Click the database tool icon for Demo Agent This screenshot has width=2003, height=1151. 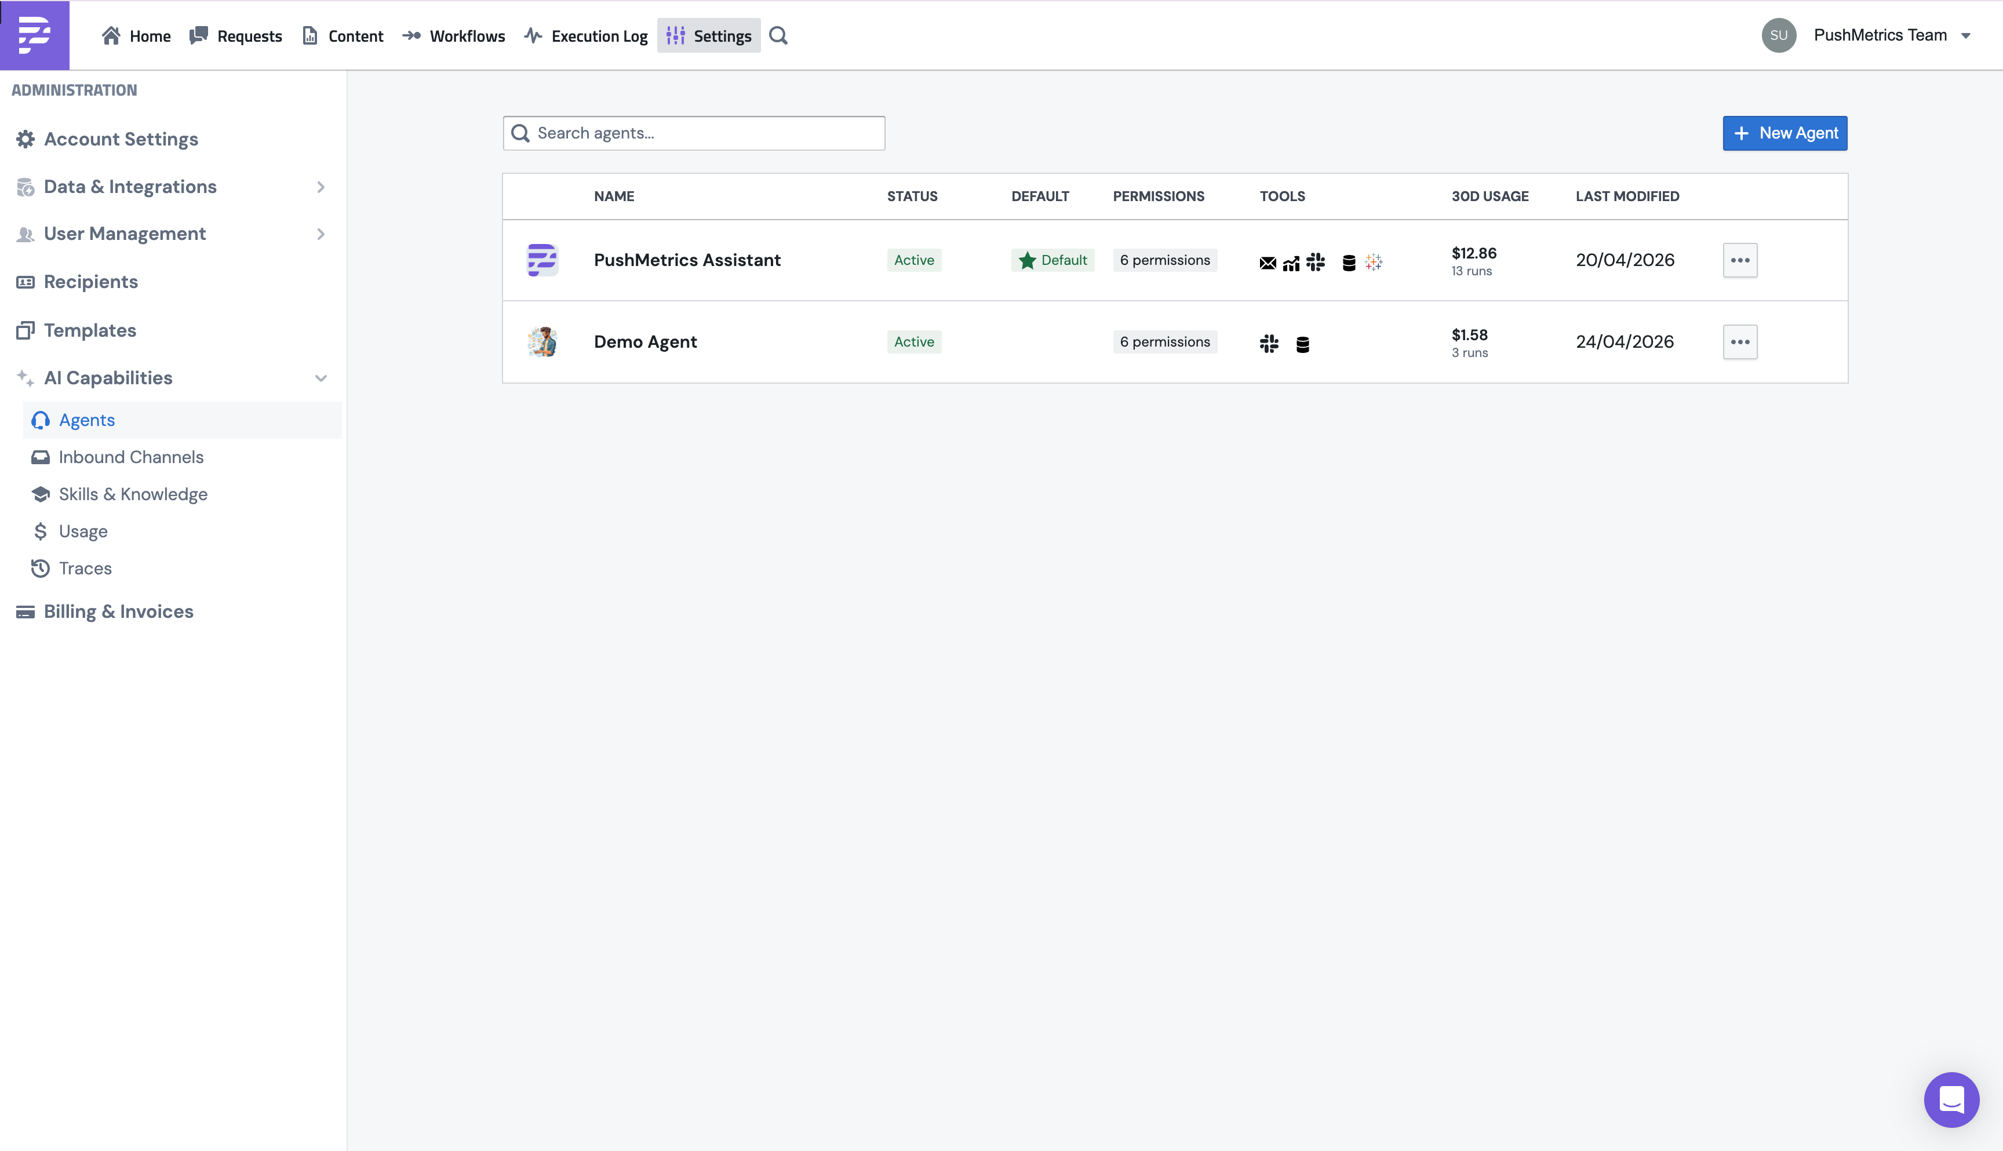pyautogui.click(x=1303, y=344)
